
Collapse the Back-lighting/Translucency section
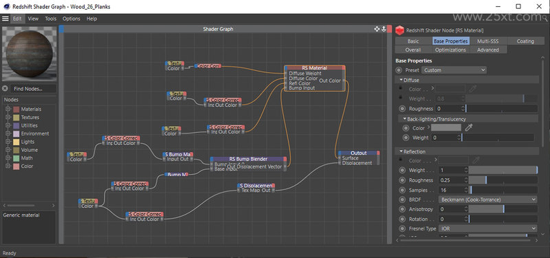click(405, 119)
